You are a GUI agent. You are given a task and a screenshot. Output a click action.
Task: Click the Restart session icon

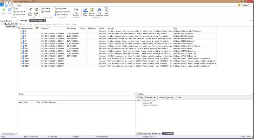pos(4,10)
